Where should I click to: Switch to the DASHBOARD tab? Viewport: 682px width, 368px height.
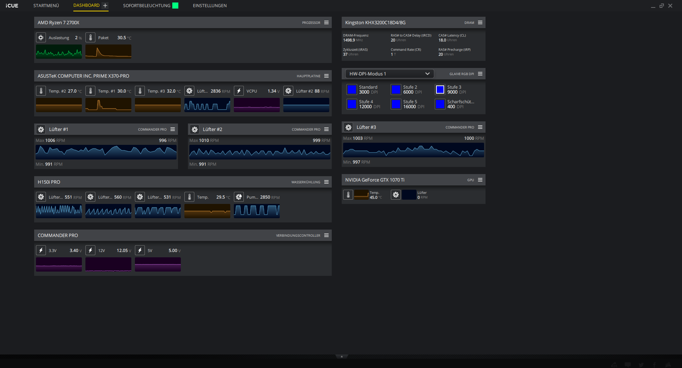point(86,5)
